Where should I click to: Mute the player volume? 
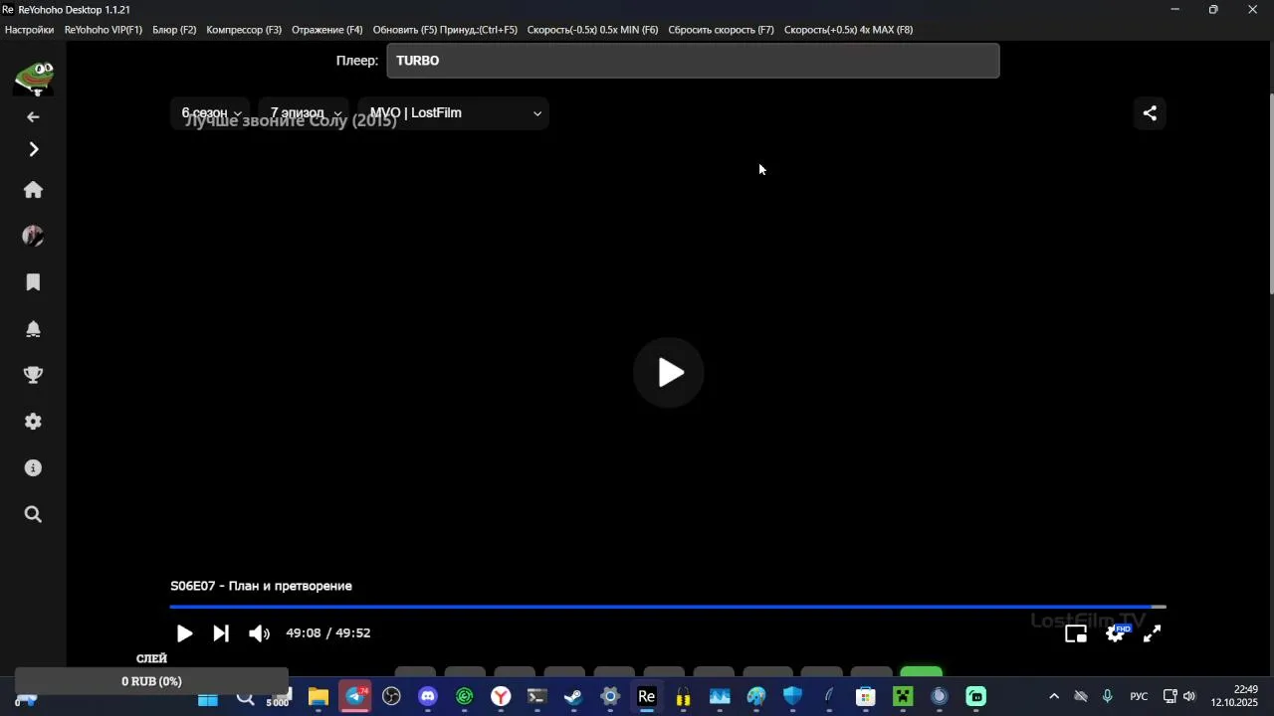[x=259, y=633]
